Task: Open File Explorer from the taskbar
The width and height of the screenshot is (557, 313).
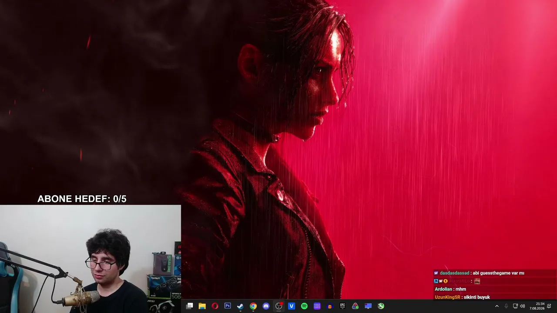Action: click(x=202, y=306)
